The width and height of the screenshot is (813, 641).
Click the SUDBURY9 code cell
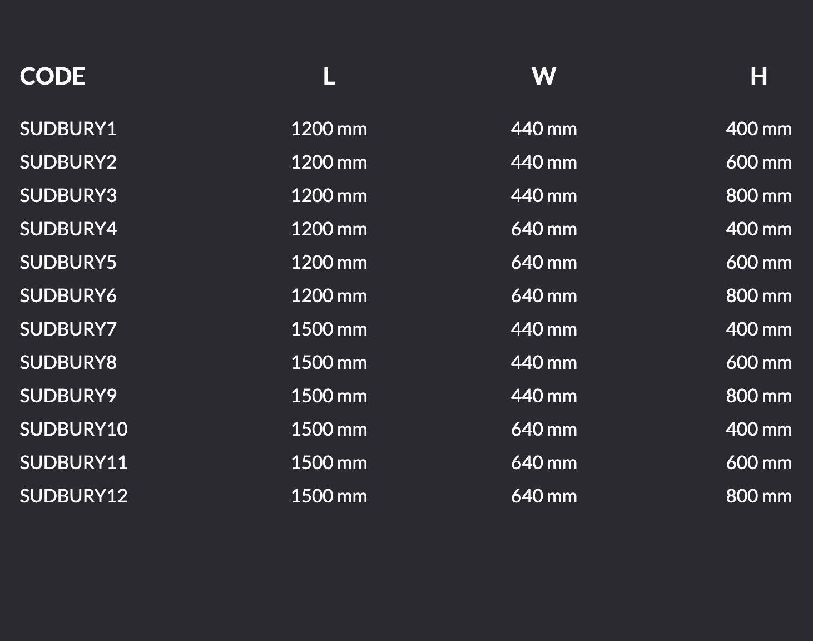click(68, 396)
